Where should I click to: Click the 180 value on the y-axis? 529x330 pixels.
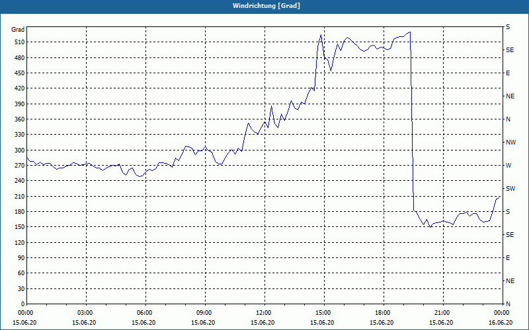click(x=20, y=212)
